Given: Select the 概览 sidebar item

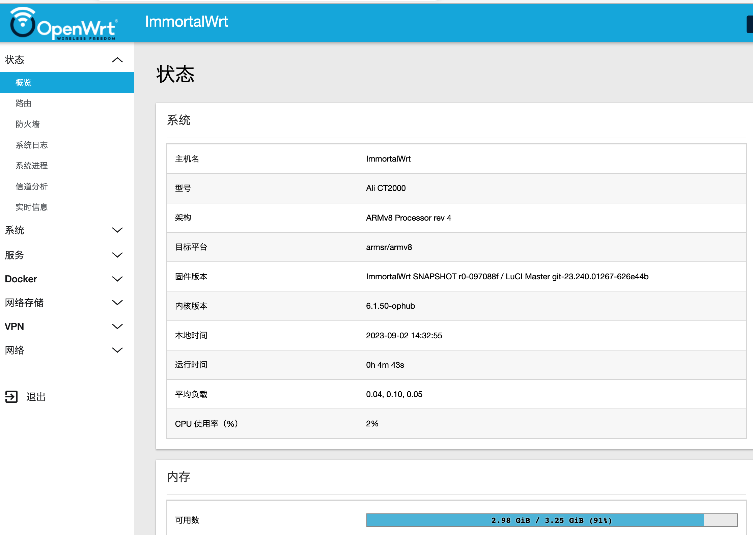Looking at the screenshot, I should (67, 83).
